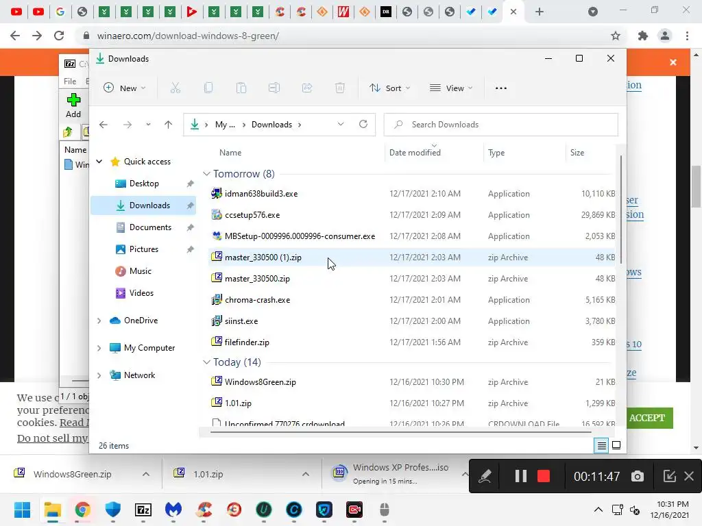Open Windows Security shield on taskbar
The image size is (702, 526).
click(x=113, y=510)
